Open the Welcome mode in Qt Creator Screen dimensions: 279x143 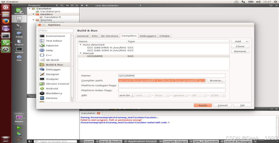19,11
